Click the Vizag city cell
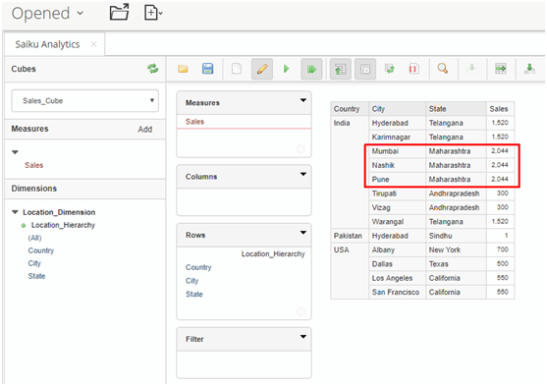The height and width of the screenshot is (386, 547). [397, 207]
